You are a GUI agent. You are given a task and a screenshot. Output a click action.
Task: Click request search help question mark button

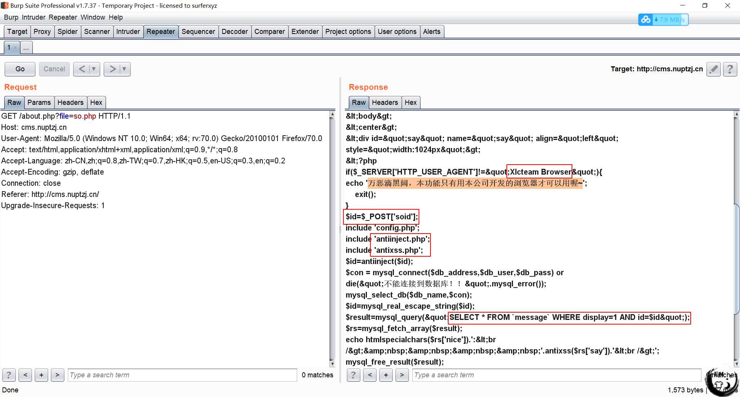pos(9,375)
